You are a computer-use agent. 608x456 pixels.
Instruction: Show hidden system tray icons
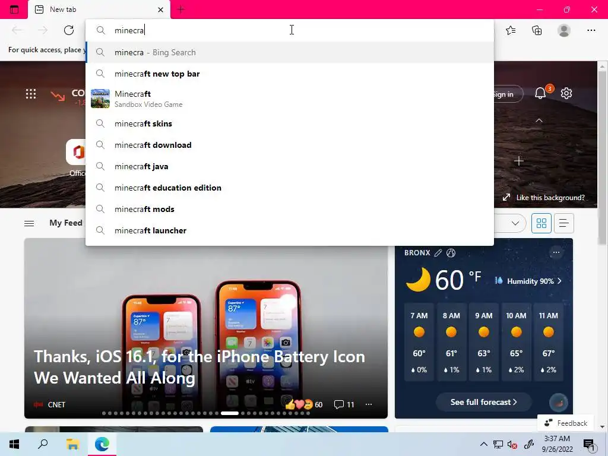[483, 444]
